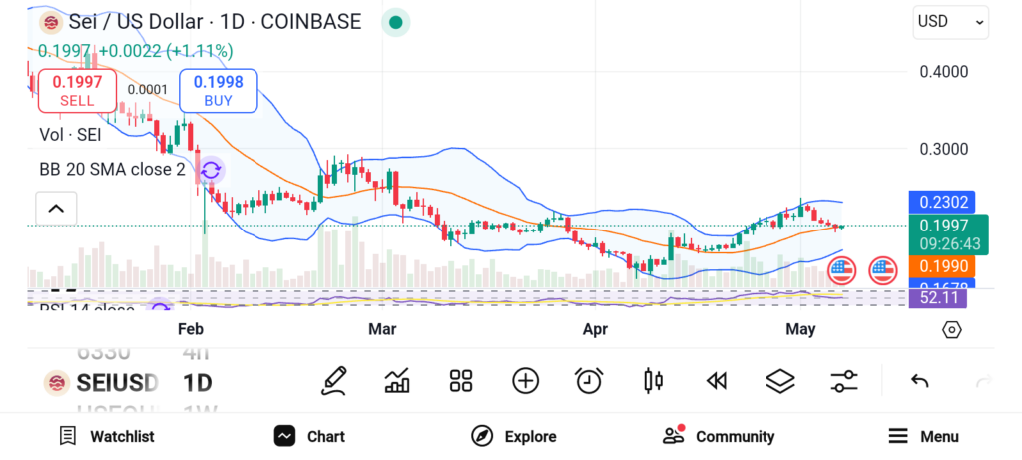Open the USD currency dropdown

pos(950,22)
